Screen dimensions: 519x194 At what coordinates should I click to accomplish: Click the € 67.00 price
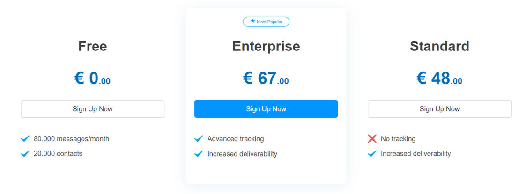pyautogui.click(x=266, y=79)
